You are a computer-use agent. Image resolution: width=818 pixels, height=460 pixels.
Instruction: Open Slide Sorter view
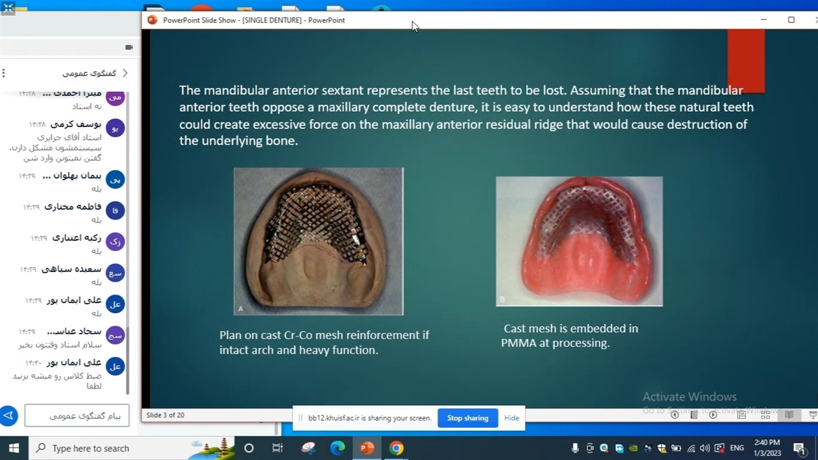pos(765,415)
